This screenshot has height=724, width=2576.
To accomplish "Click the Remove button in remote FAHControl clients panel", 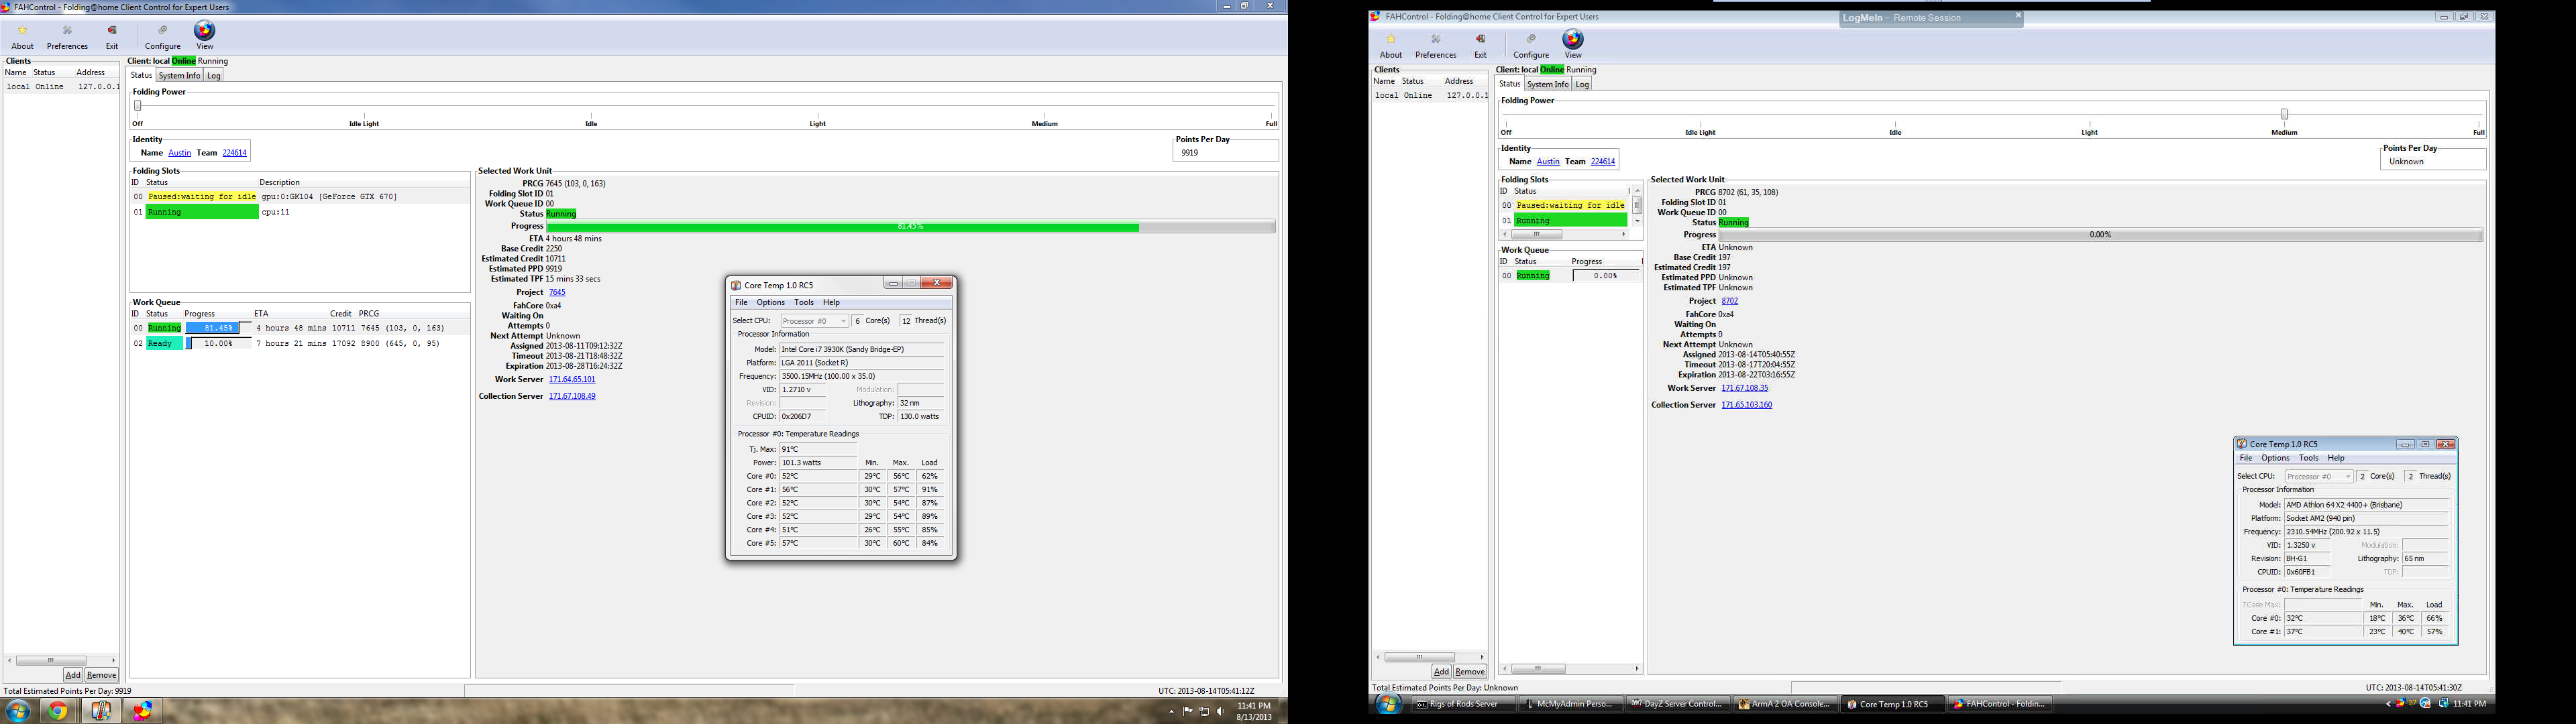I will point(1470,672).
